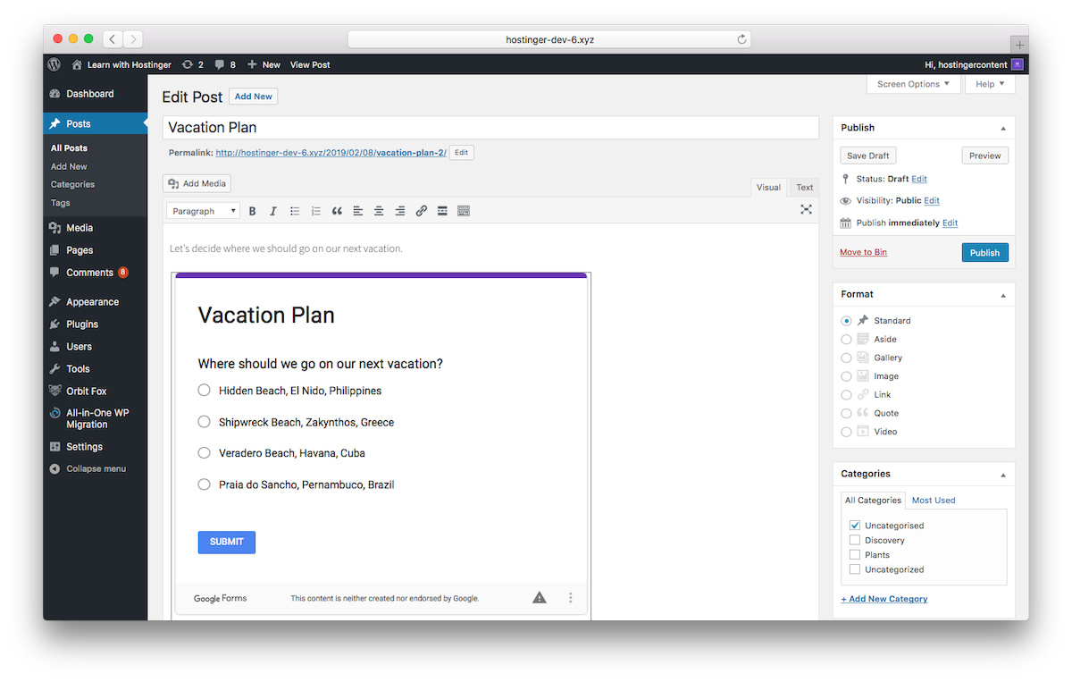The width and height of the screenshot is (1072, 682).
Task: Expand Screen Options panel
Action: click(913, 84)
